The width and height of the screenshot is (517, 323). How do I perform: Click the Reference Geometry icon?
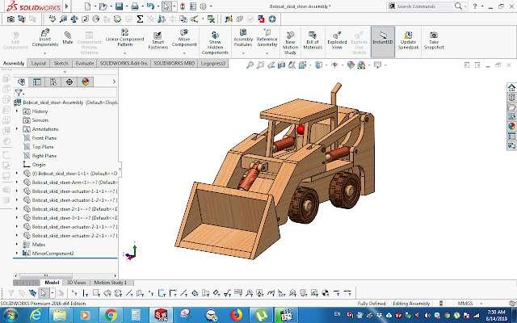click(x=267, y=39)
